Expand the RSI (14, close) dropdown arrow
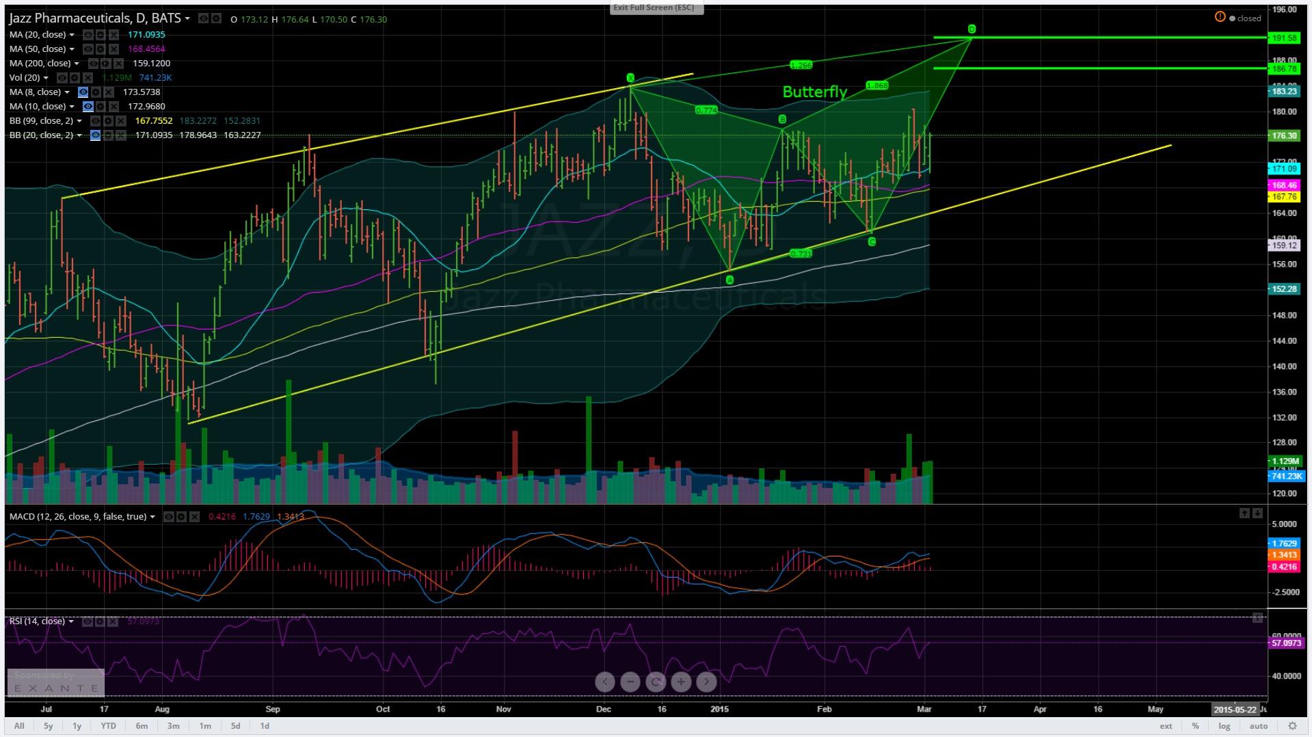This screenshot has height=737, width=1312. click(71, 621)
